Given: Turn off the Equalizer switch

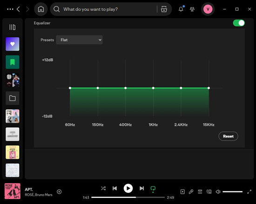Looking at the screenshot, I should [239, 23].
